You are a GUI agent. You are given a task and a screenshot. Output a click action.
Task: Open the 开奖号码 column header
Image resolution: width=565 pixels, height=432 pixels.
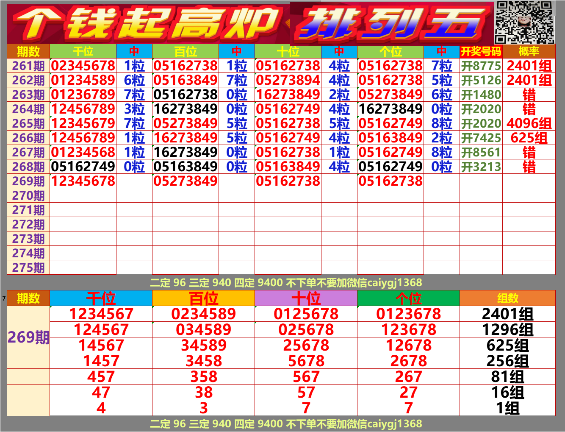[x=481, y=52]
